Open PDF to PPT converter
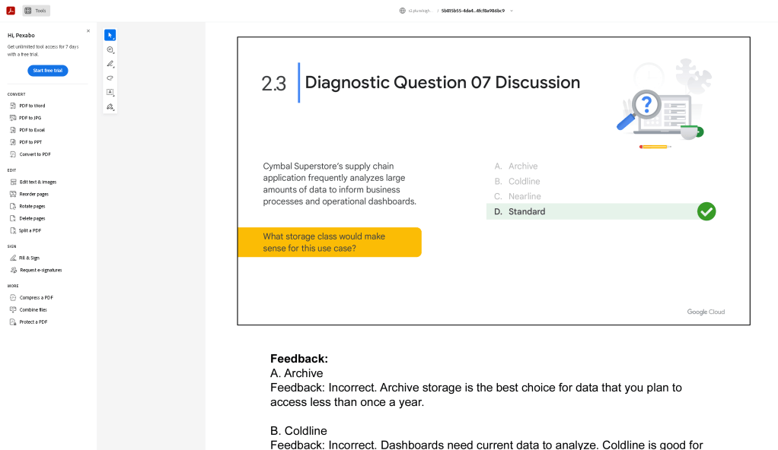The height and width of the screenshot is (450, 778). pyautogui.click(x=30, y=142)
